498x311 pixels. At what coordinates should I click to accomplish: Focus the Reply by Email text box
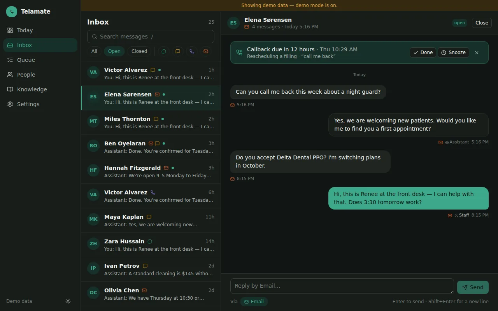coord(342,286)
